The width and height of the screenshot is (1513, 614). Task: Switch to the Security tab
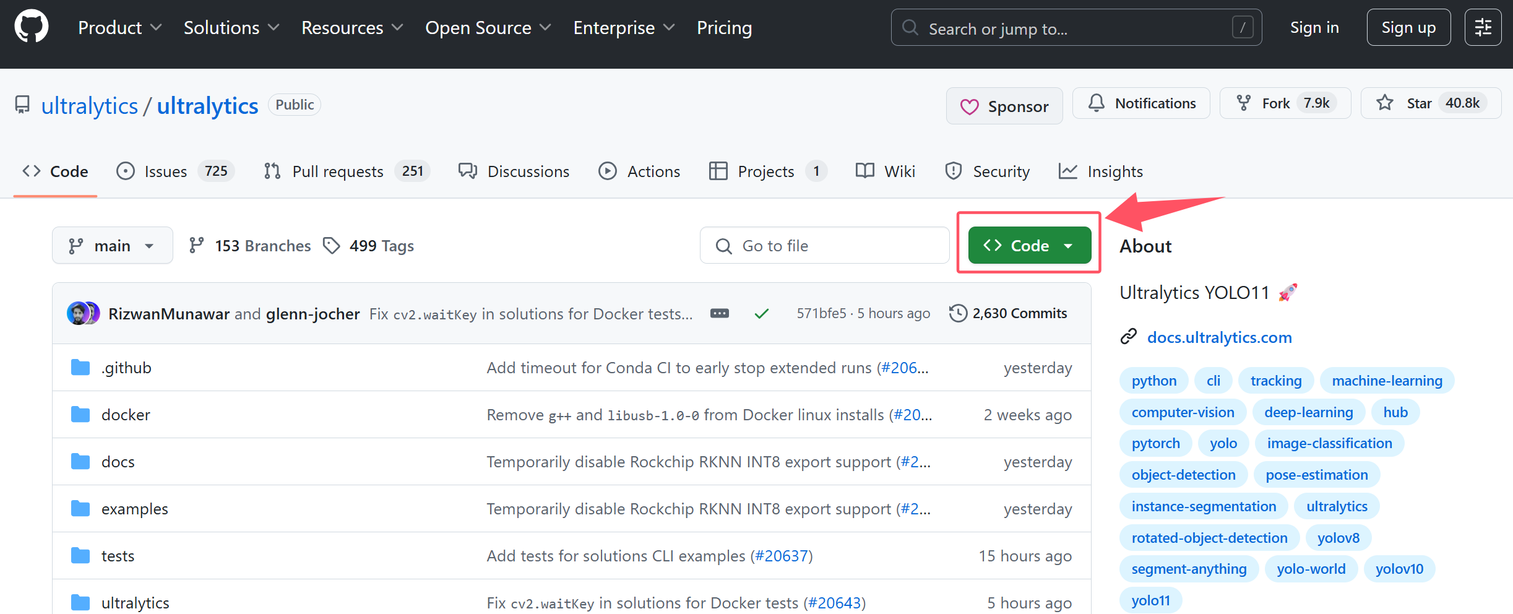[987, 171]
